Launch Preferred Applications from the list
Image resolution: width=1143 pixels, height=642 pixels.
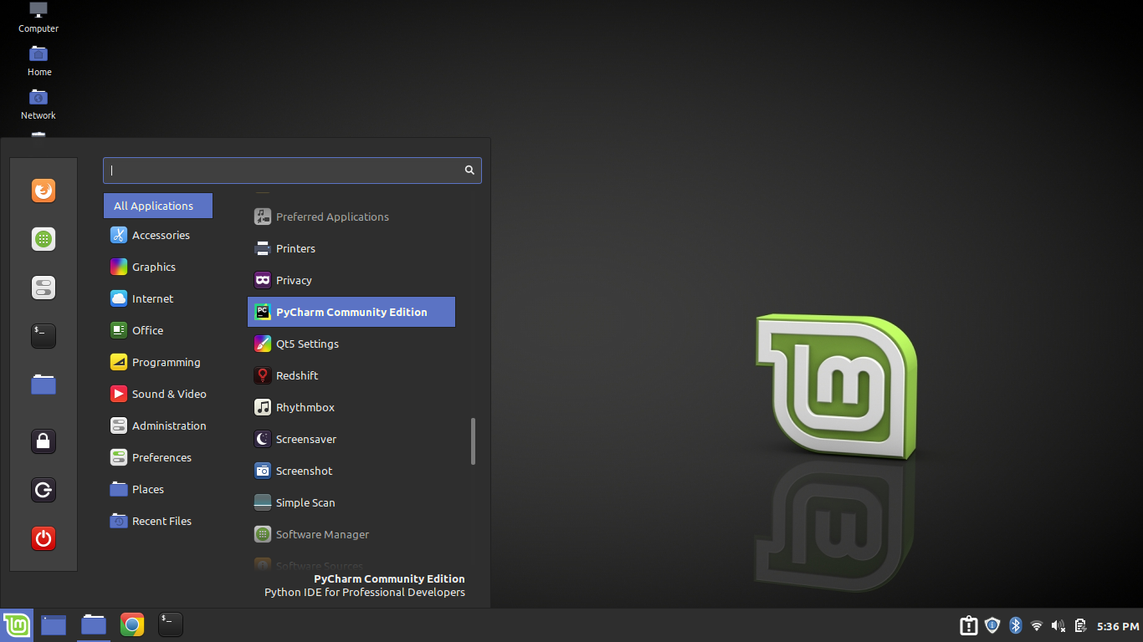[x=351, y=217]
